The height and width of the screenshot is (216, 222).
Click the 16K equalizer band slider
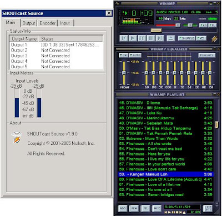pyautogui.click(x=210, y=73)
